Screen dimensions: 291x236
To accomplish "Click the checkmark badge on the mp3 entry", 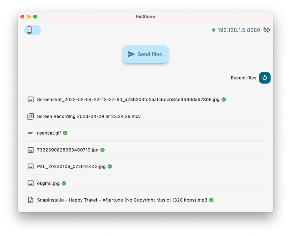I will tap(211, 200).
